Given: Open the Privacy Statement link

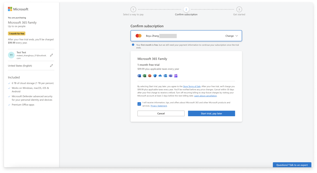Looking at the screenshot, I should click(x=159, y=106).
